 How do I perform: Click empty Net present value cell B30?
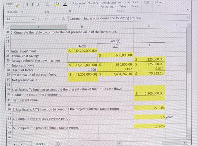82,80
